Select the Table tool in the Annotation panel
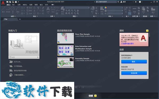The width and height of the screenshot is (159, 99). point(57,13)
